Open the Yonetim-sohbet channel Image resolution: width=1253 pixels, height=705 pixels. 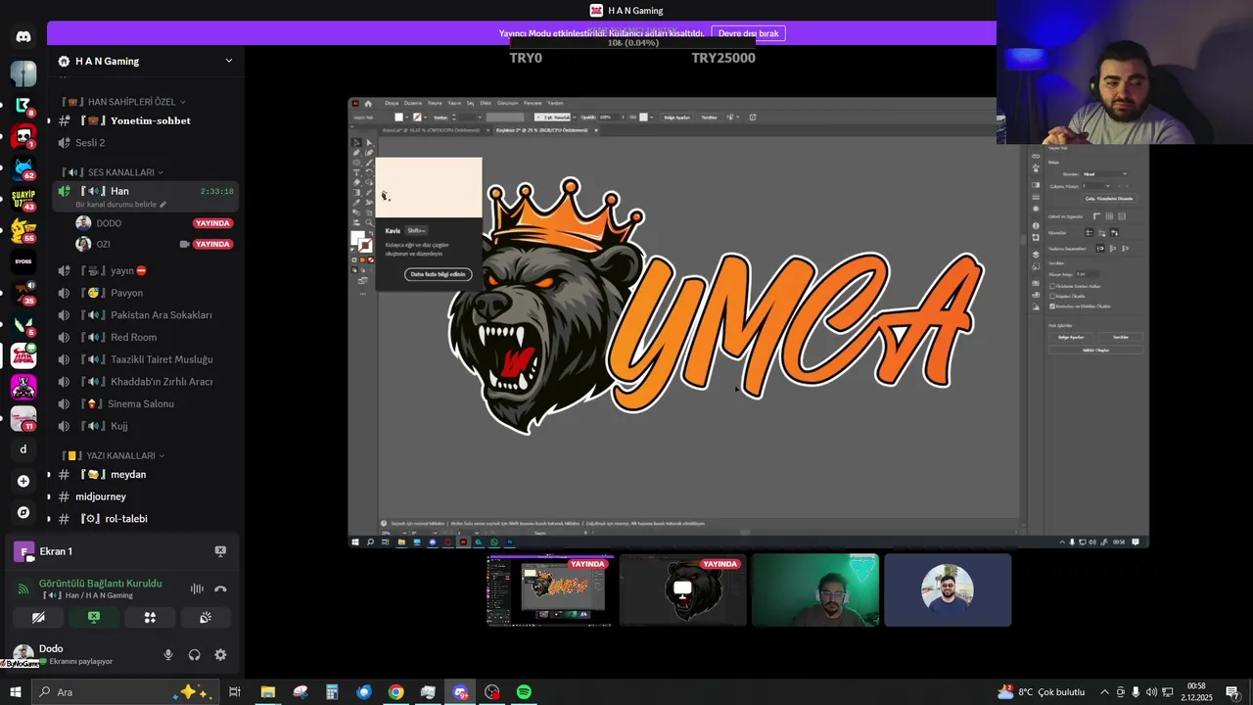coord(150,120)
